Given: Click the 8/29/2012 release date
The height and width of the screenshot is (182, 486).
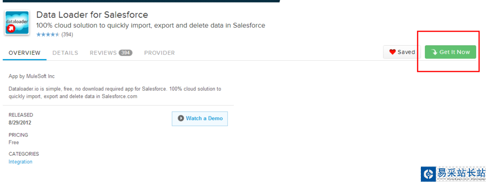Looking at the screenshot, I should click(20, 123).
